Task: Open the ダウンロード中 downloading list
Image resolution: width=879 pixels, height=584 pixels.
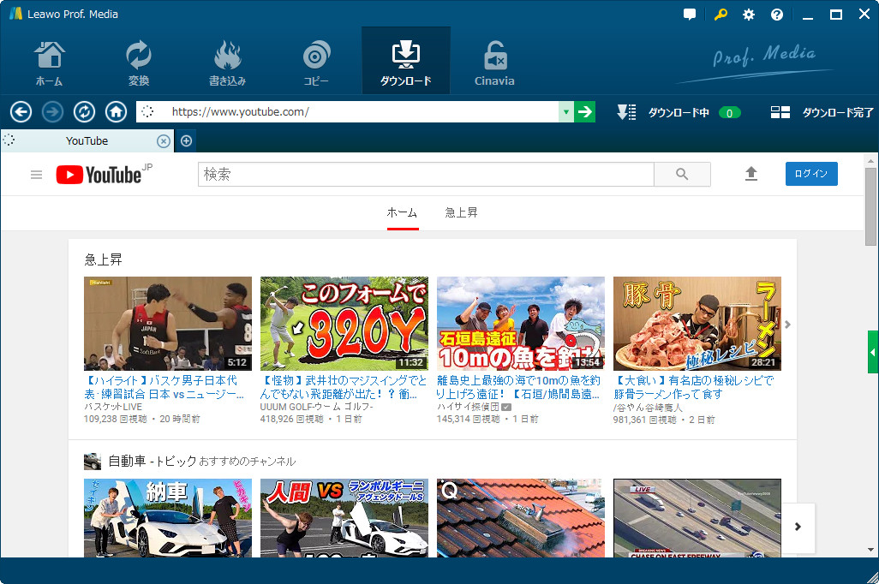Action: (x=679, y=113)
